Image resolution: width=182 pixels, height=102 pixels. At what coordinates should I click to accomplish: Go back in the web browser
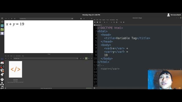[x=6, y=19]
